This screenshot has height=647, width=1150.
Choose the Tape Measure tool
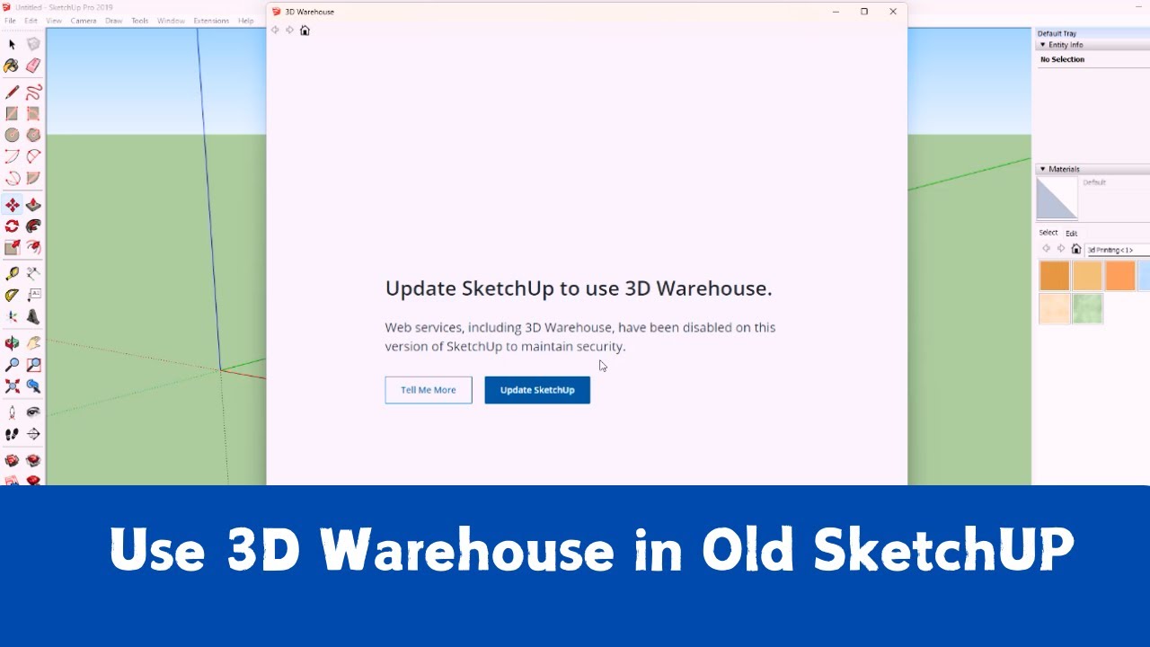[x=12, y=273]
